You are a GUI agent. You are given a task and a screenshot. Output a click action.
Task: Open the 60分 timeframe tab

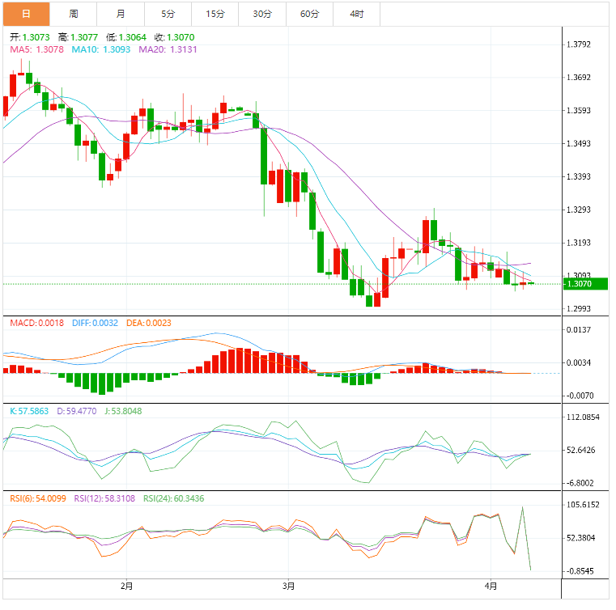tap(309, 14)
